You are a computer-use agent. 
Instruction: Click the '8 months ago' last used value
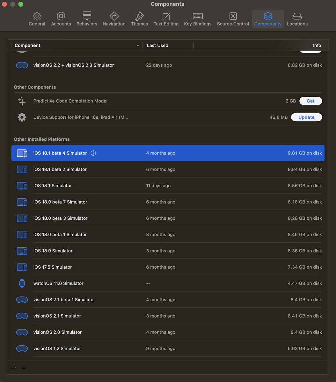point(161,235)
